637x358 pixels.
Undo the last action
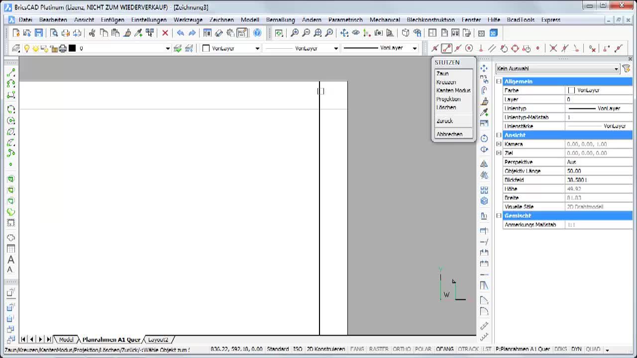point(180,33)
